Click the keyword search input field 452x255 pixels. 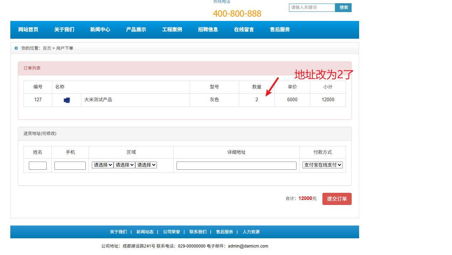(x=312, y=7)
